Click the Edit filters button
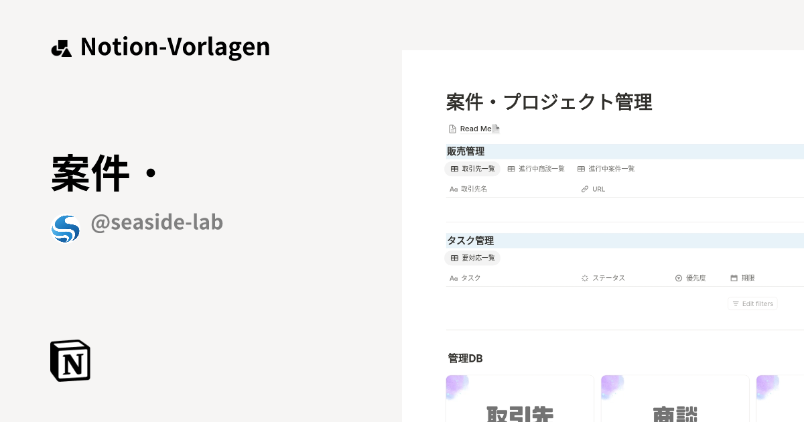Screen dimensions: 804x422 (752, 303)
